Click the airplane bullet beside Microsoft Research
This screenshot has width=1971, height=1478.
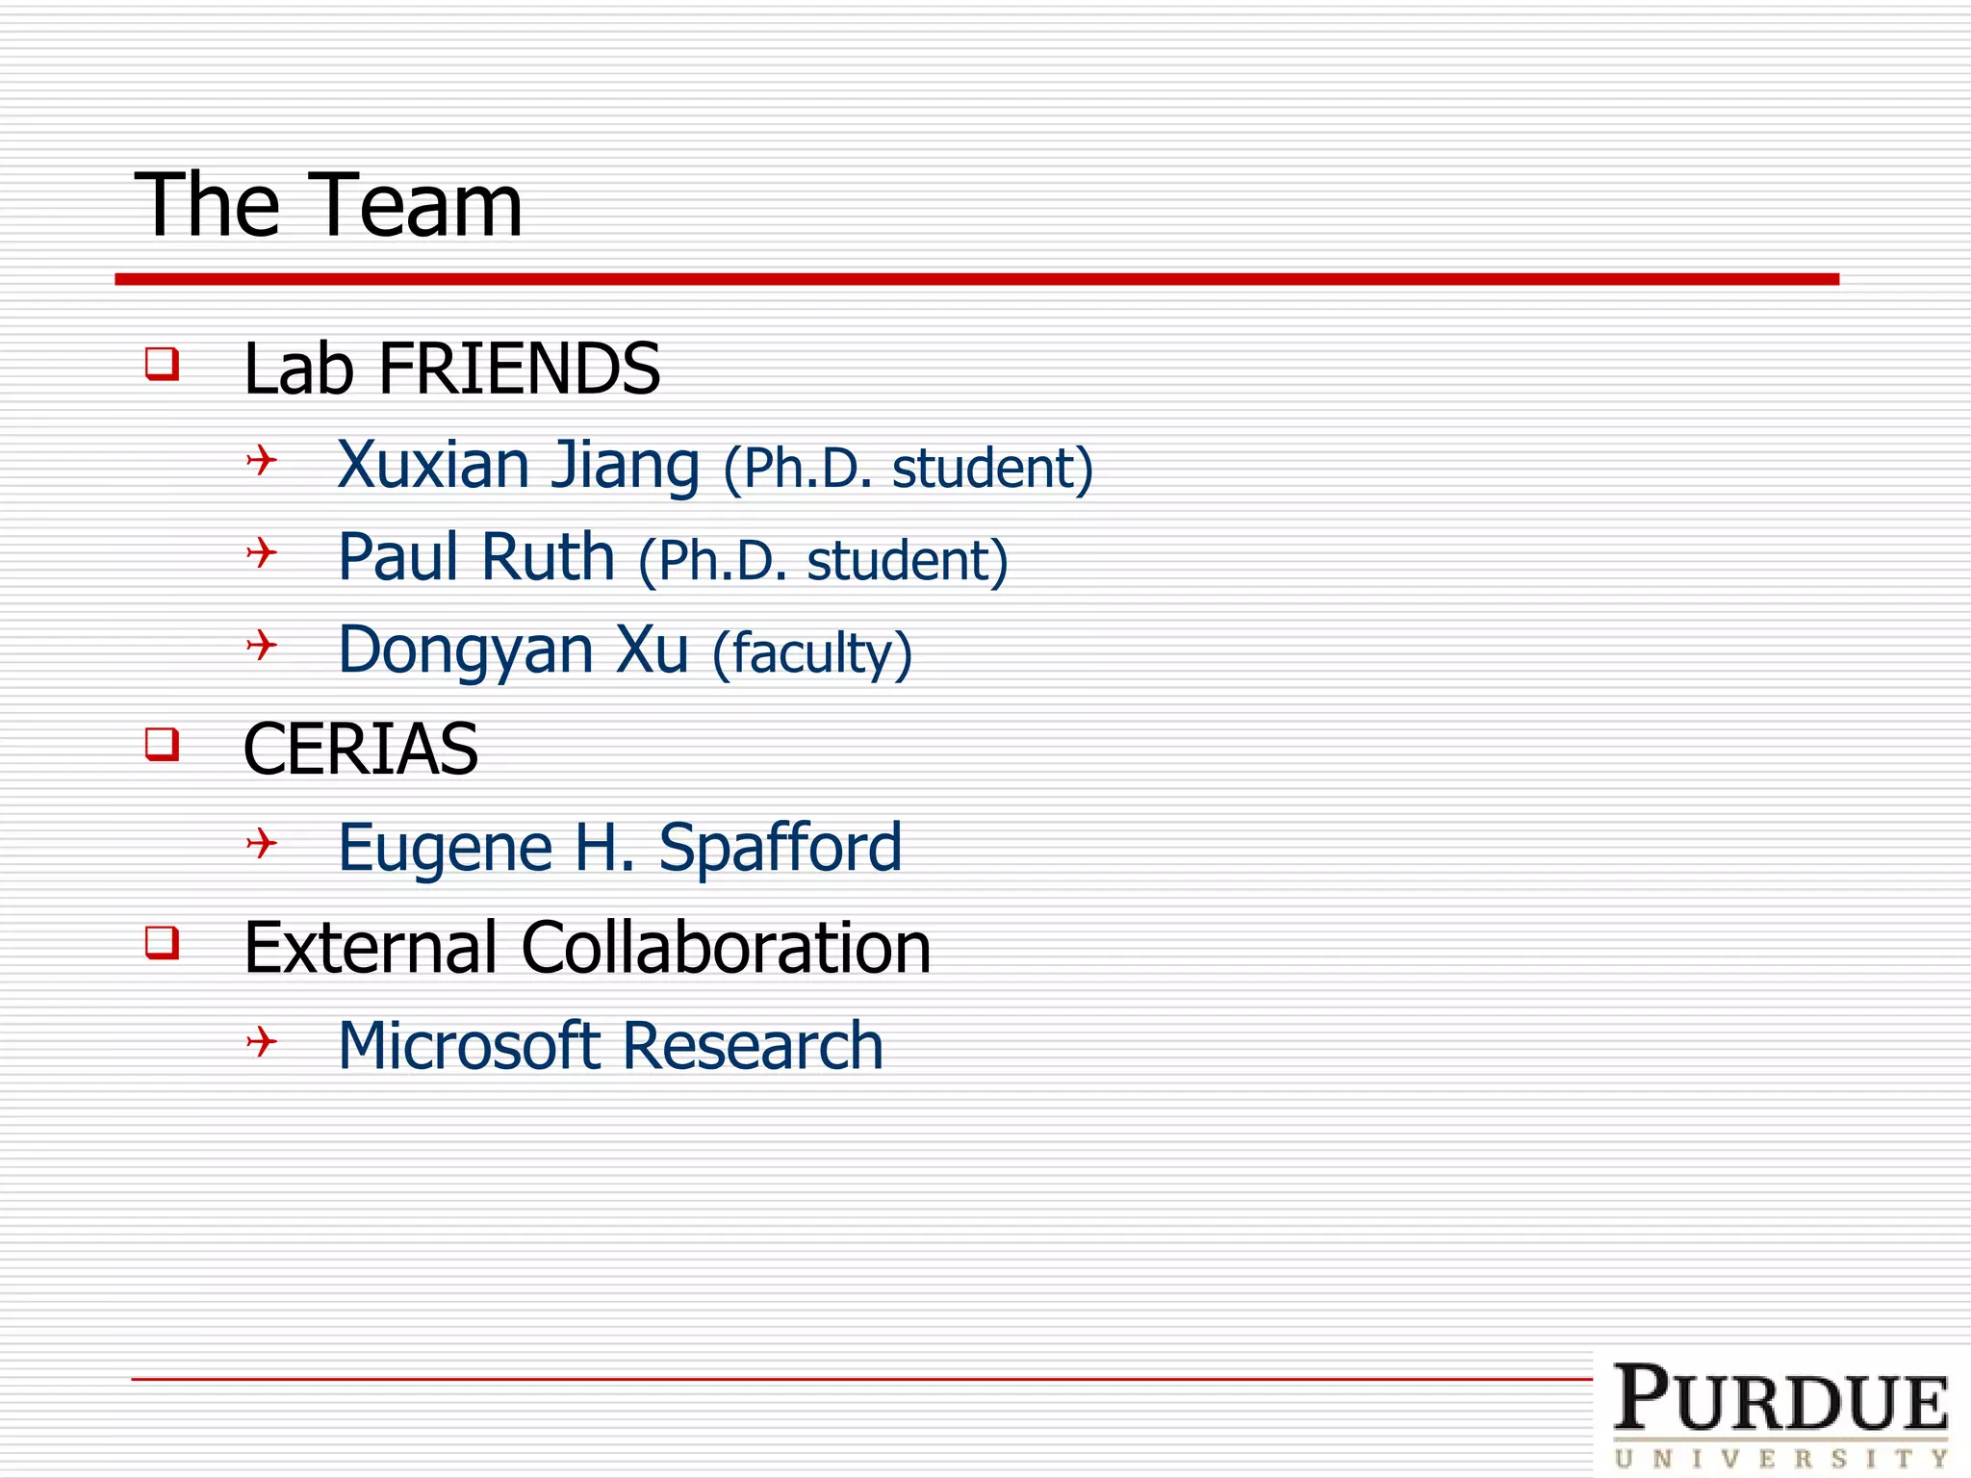[x=261, y=1041]
